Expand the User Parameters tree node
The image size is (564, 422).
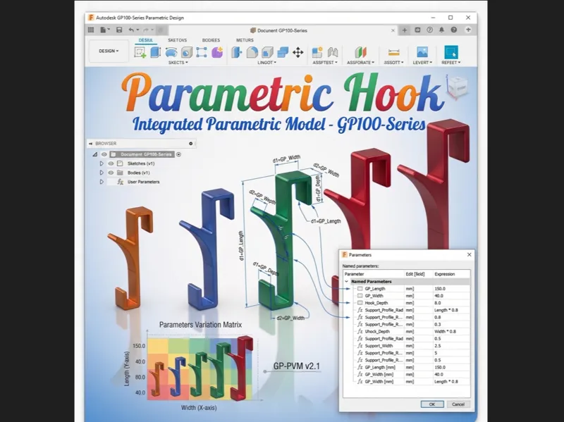point(102,182)
